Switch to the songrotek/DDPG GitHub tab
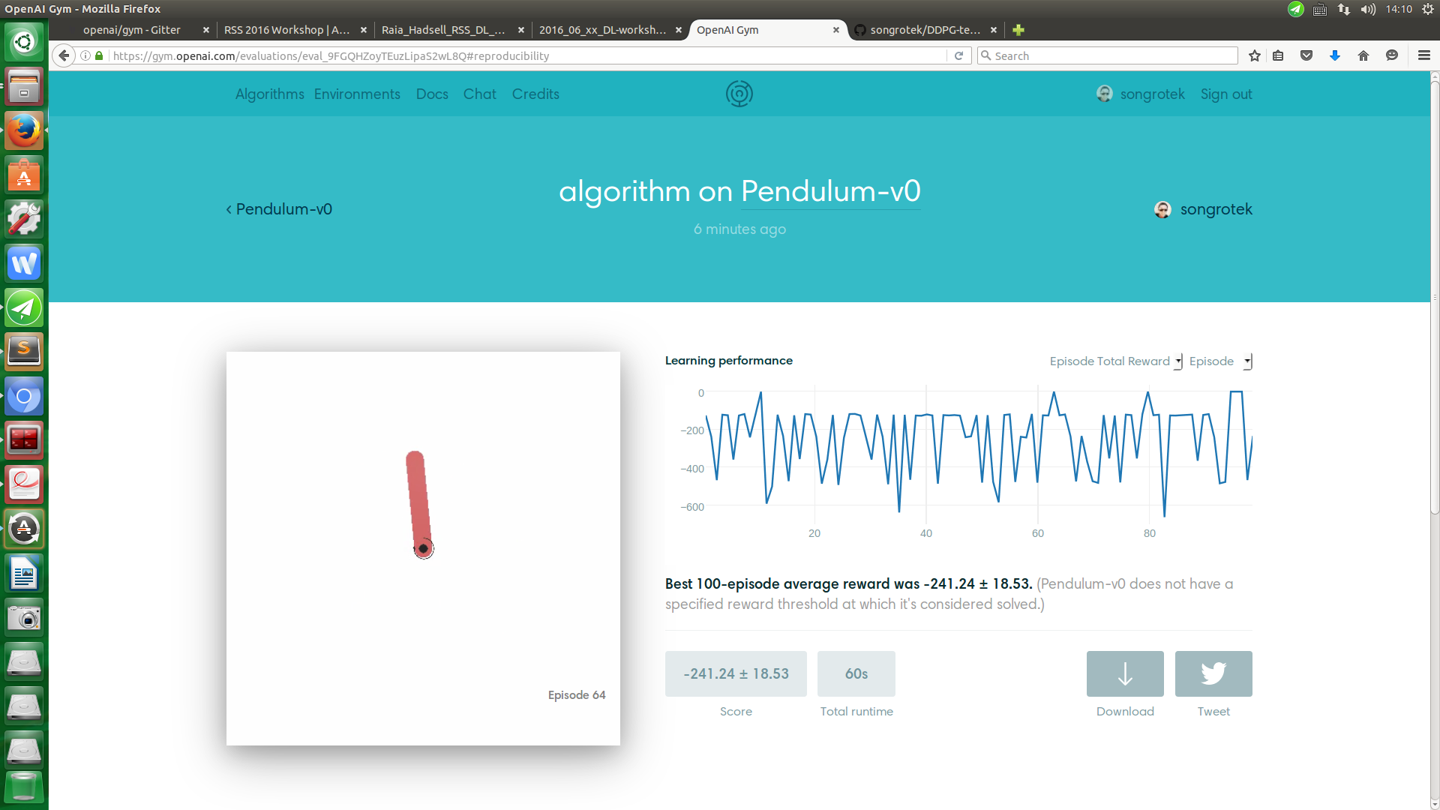The height and width of the screenshot is (810, 1440). point(924,30)
